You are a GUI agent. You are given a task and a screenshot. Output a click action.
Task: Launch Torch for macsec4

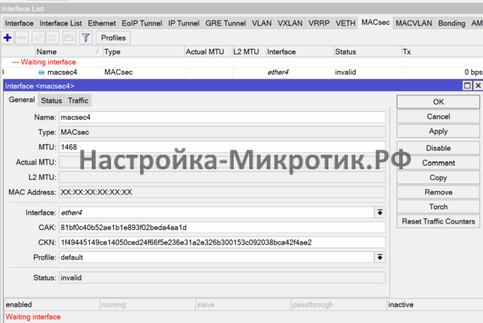pyautogui.click(x=438, y=207)
